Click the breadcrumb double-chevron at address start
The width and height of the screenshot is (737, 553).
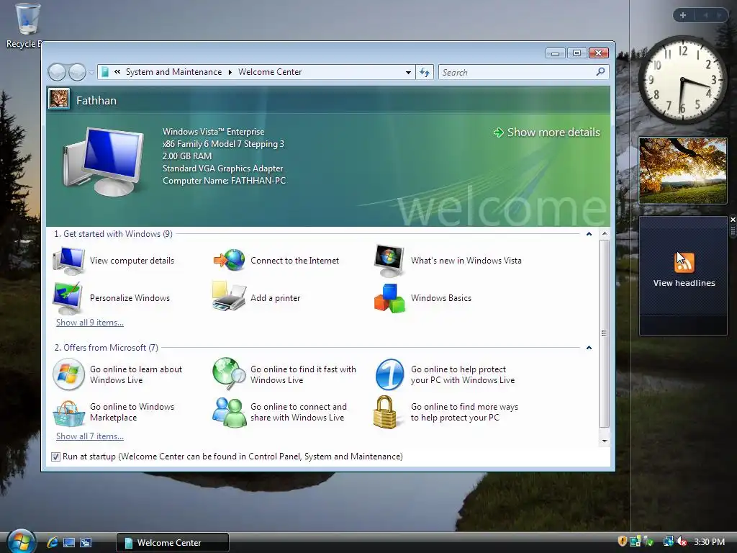click(x=117, y=72)
